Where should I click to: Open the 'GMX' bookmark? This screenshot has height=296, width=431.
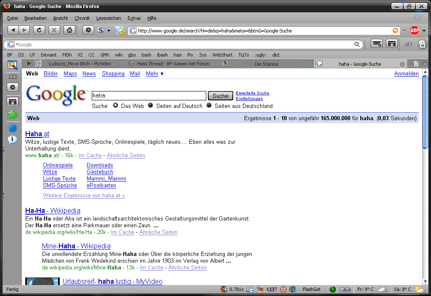[105, 55]
